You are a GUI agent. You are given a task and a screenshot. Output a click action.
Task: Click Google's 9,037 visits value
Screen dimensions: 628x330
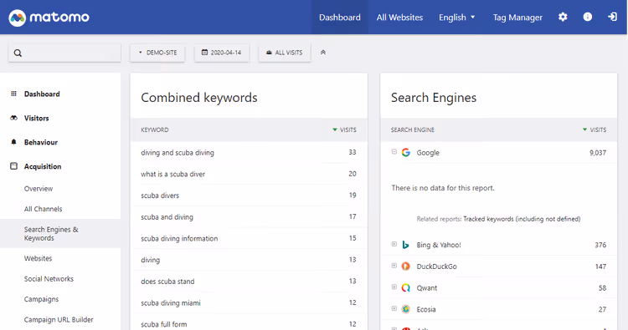pyautogui.click(x=598, y=153)
